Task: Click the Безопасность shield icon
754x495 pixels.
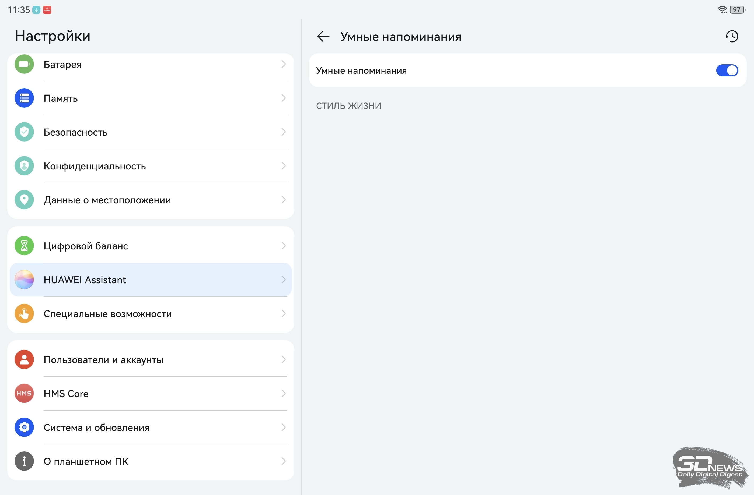Action: [24, 132]
